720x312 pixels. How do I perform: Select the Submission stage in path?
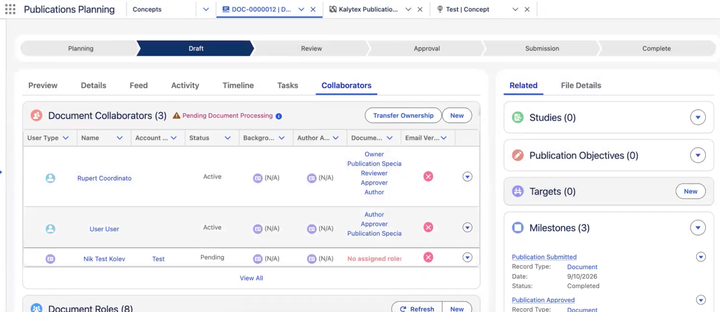(x=542, y=49)
